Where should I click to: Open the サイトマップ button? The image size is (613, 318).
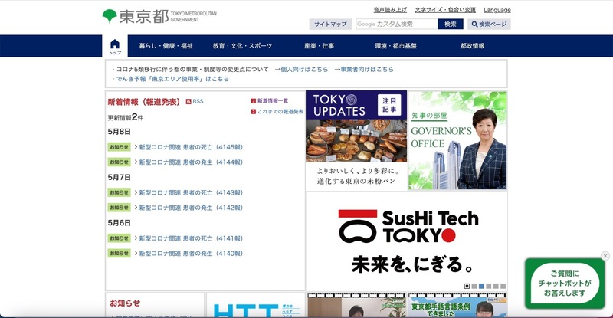coord(330,25)
